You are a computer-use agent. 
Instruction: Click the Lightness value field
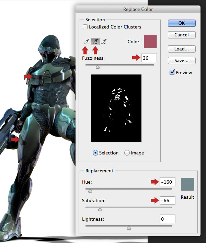tap(168, 219)
